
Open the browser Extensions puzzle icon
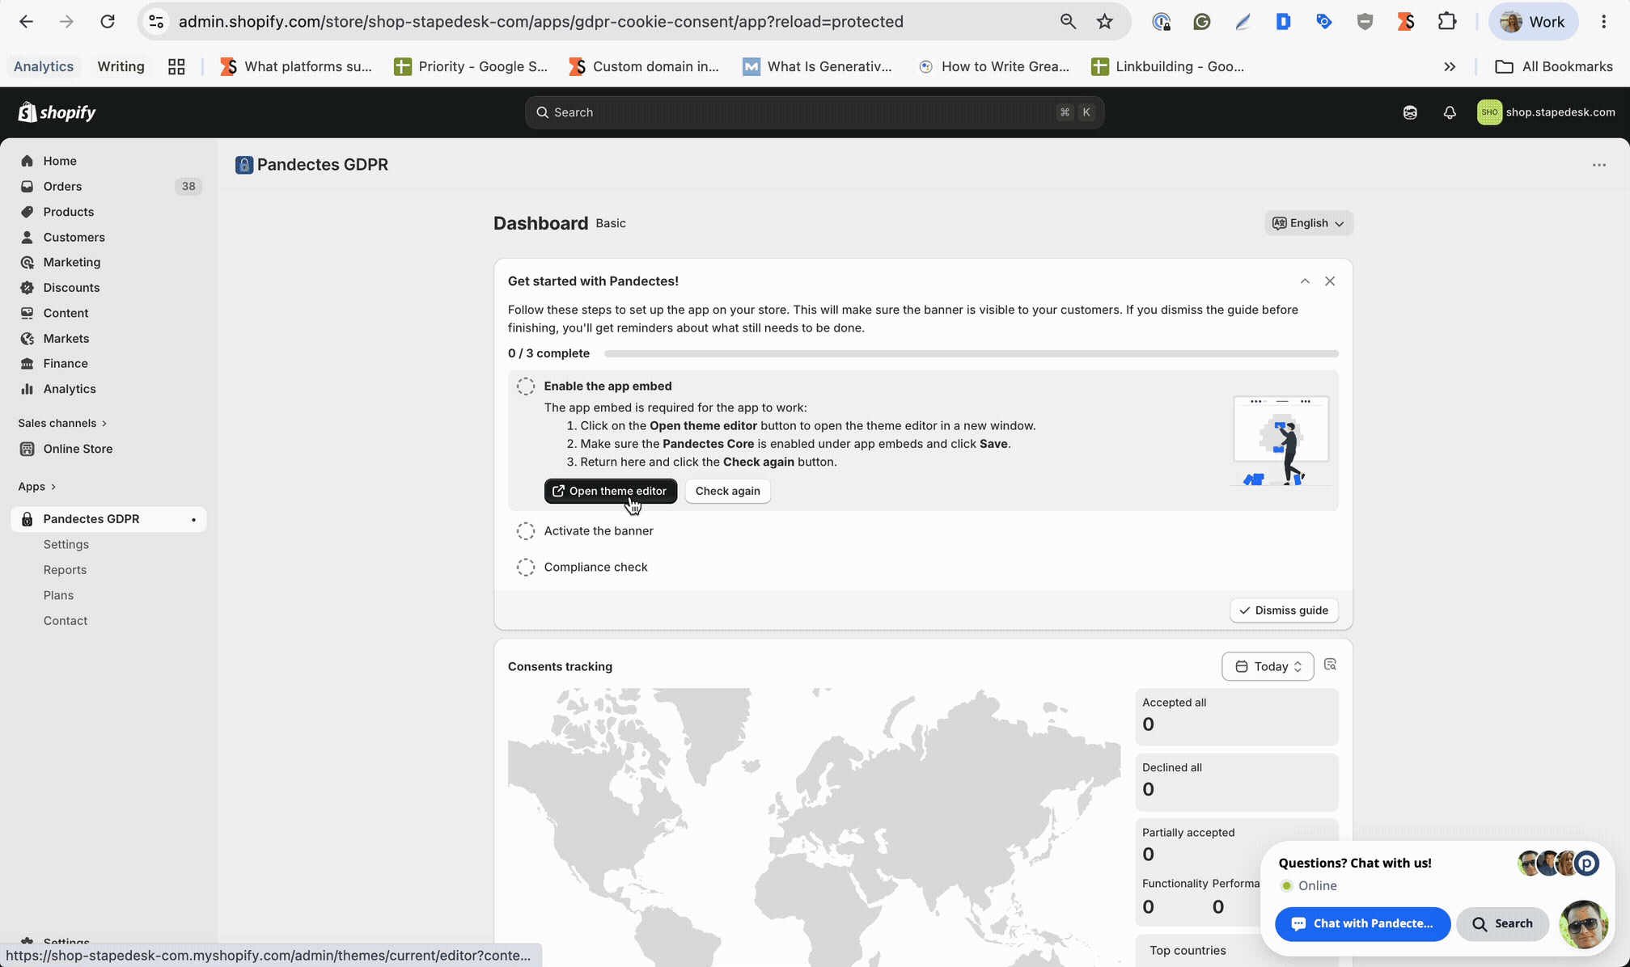click(1447, 22)
